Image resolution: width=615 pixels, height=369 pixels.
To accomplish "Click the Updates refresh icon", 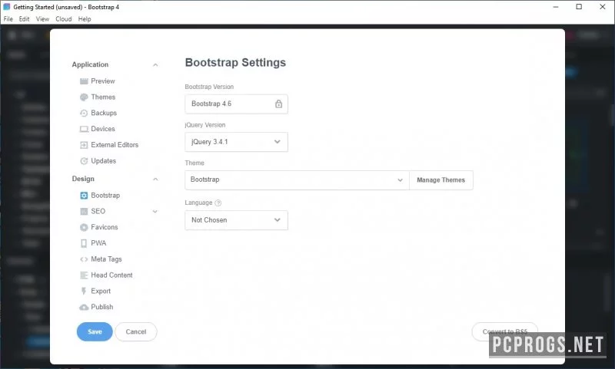I will click(x=84, y=161).
